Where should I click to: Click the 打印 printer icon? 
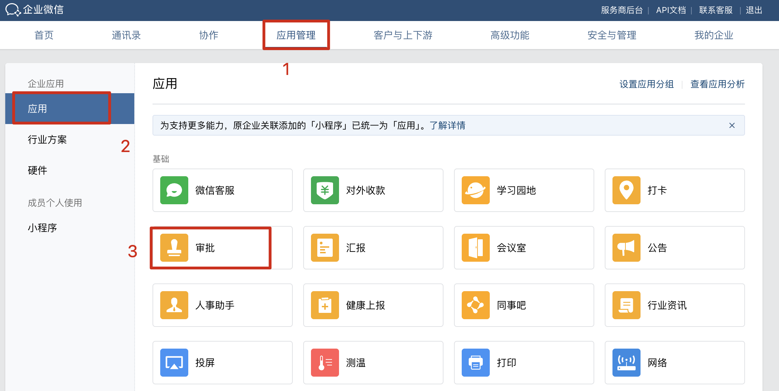476,363
